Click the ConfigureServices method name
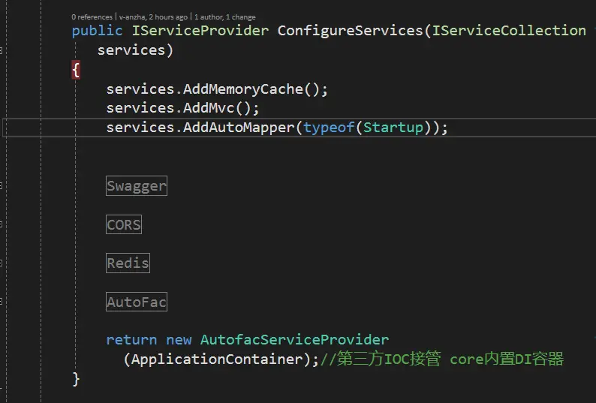The height and width of the screenshot is (403, 596). pyautogui.click(x=350, y=31)
